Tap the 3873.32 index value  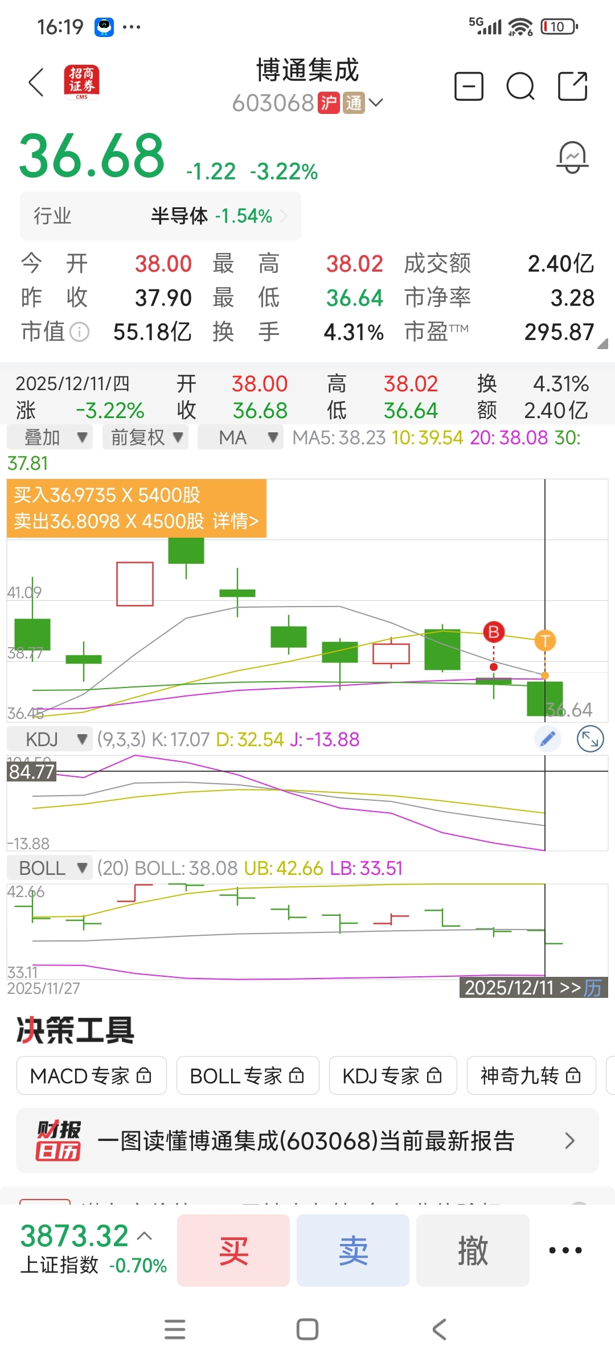[75, 1235]
